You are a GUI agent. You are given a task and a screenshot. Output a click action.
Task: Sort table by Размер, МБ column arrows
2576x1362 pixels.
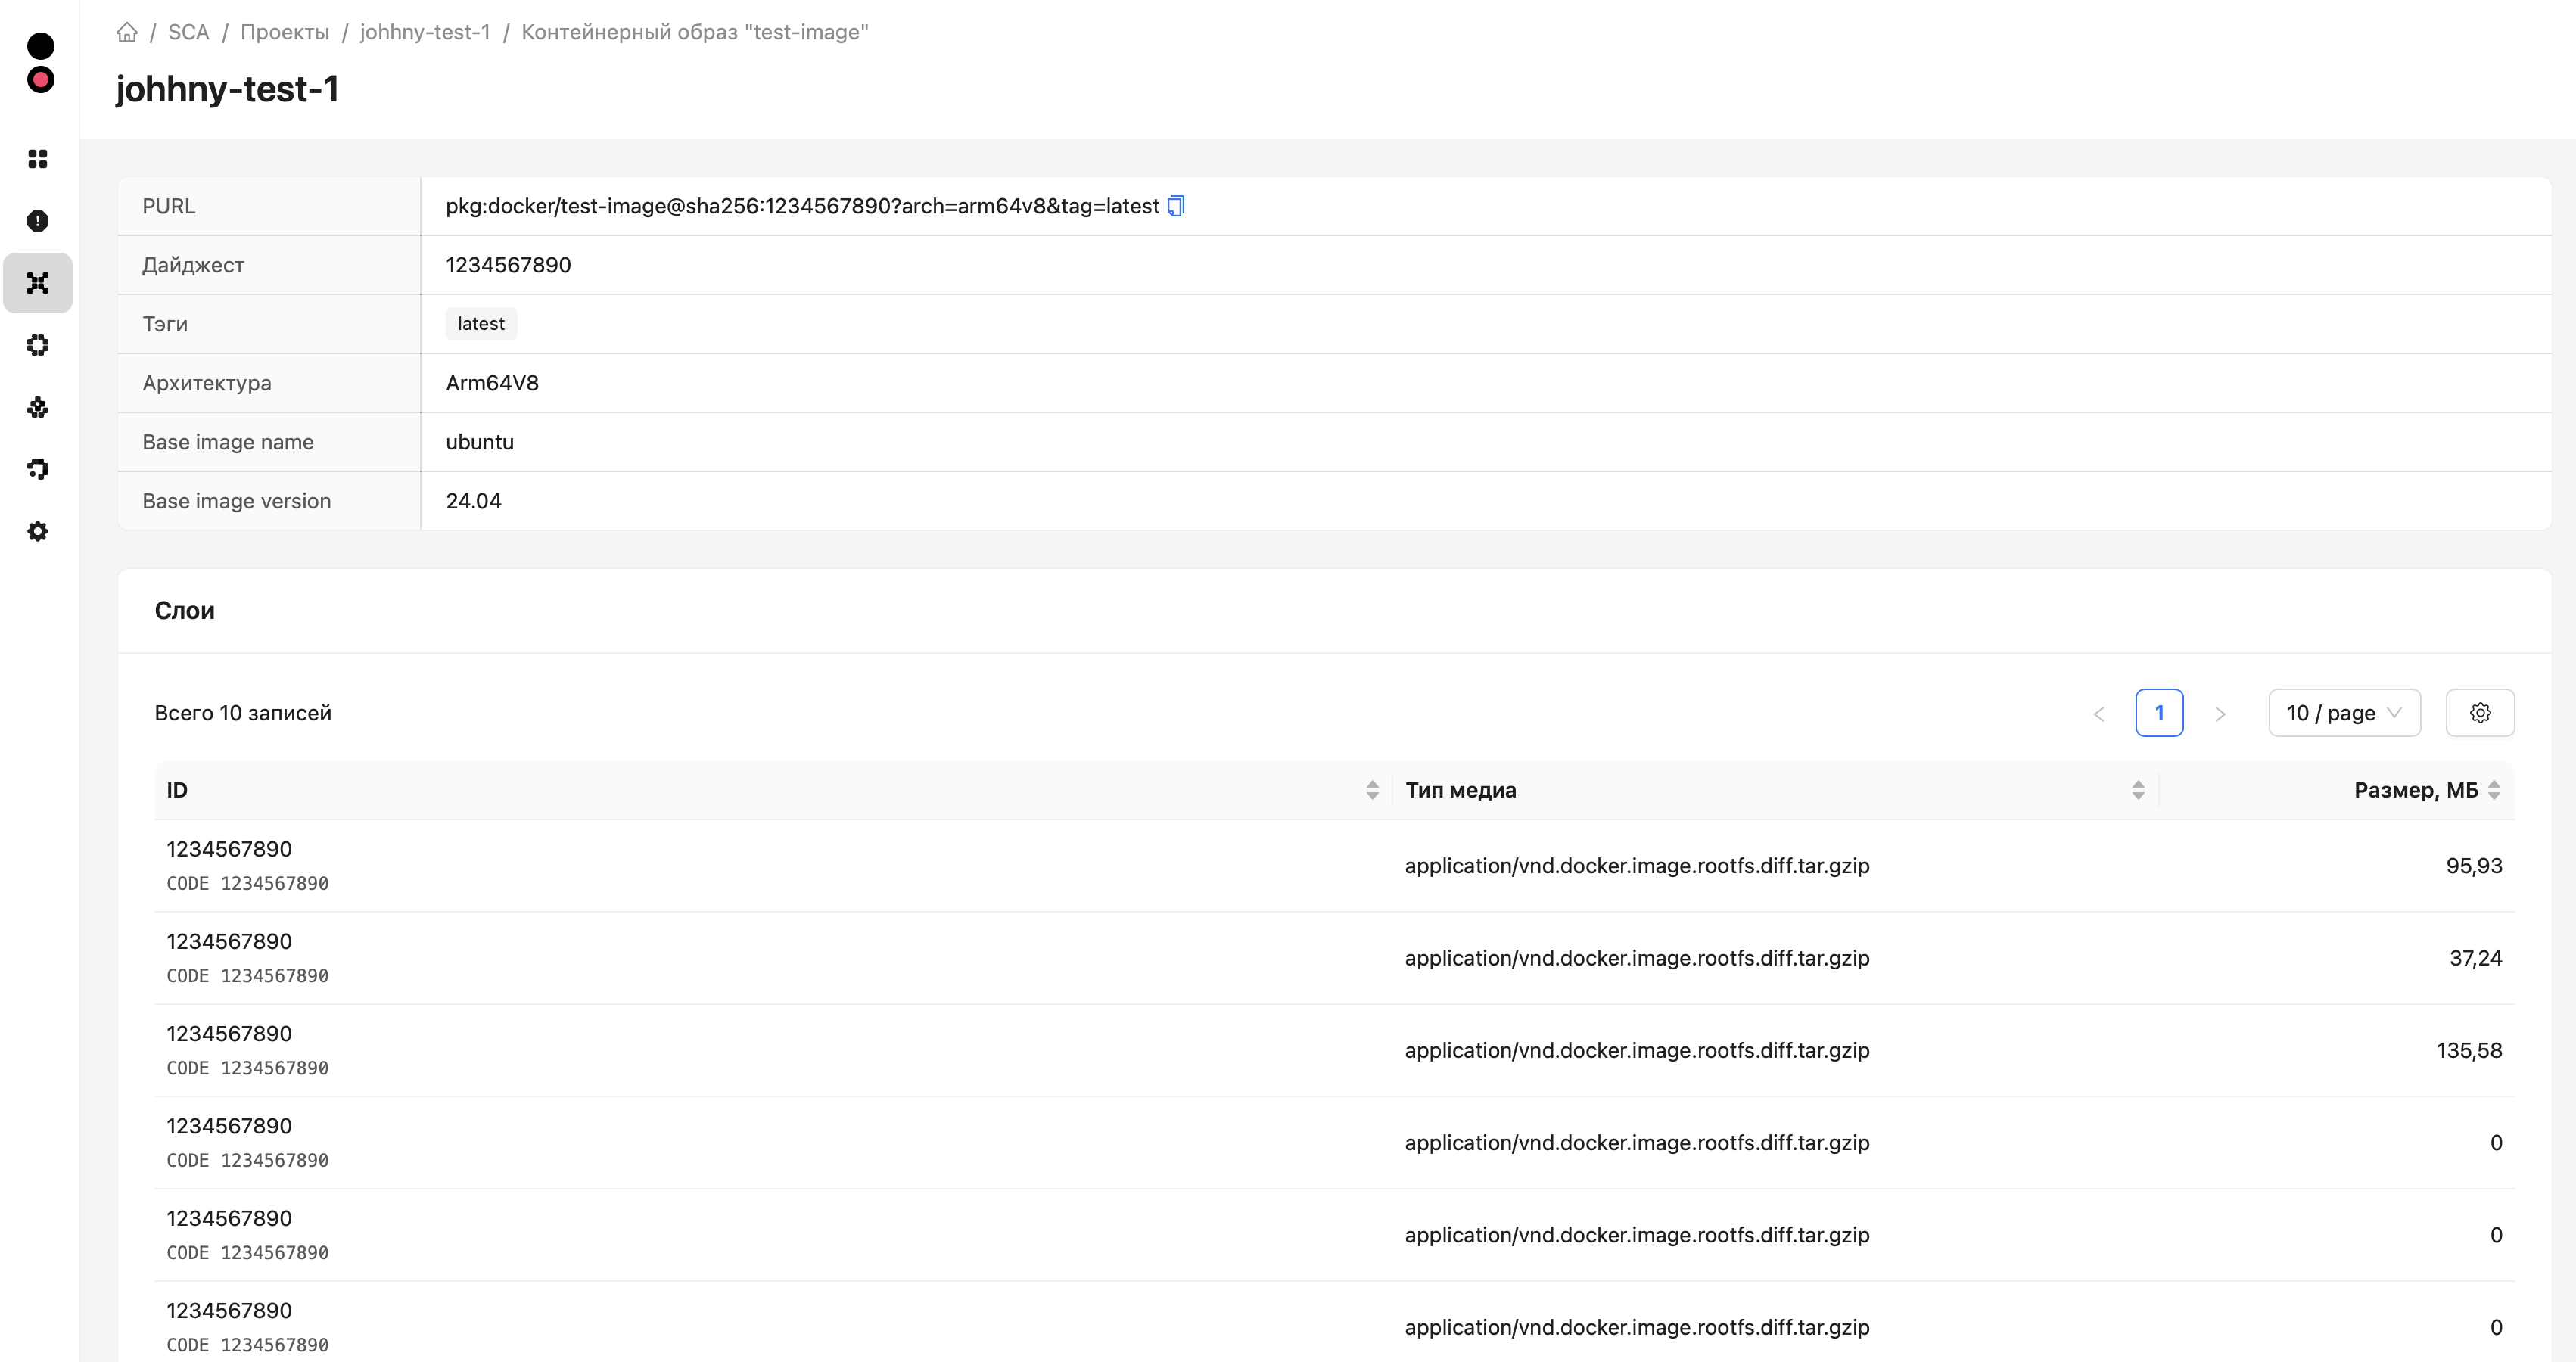2494,790
